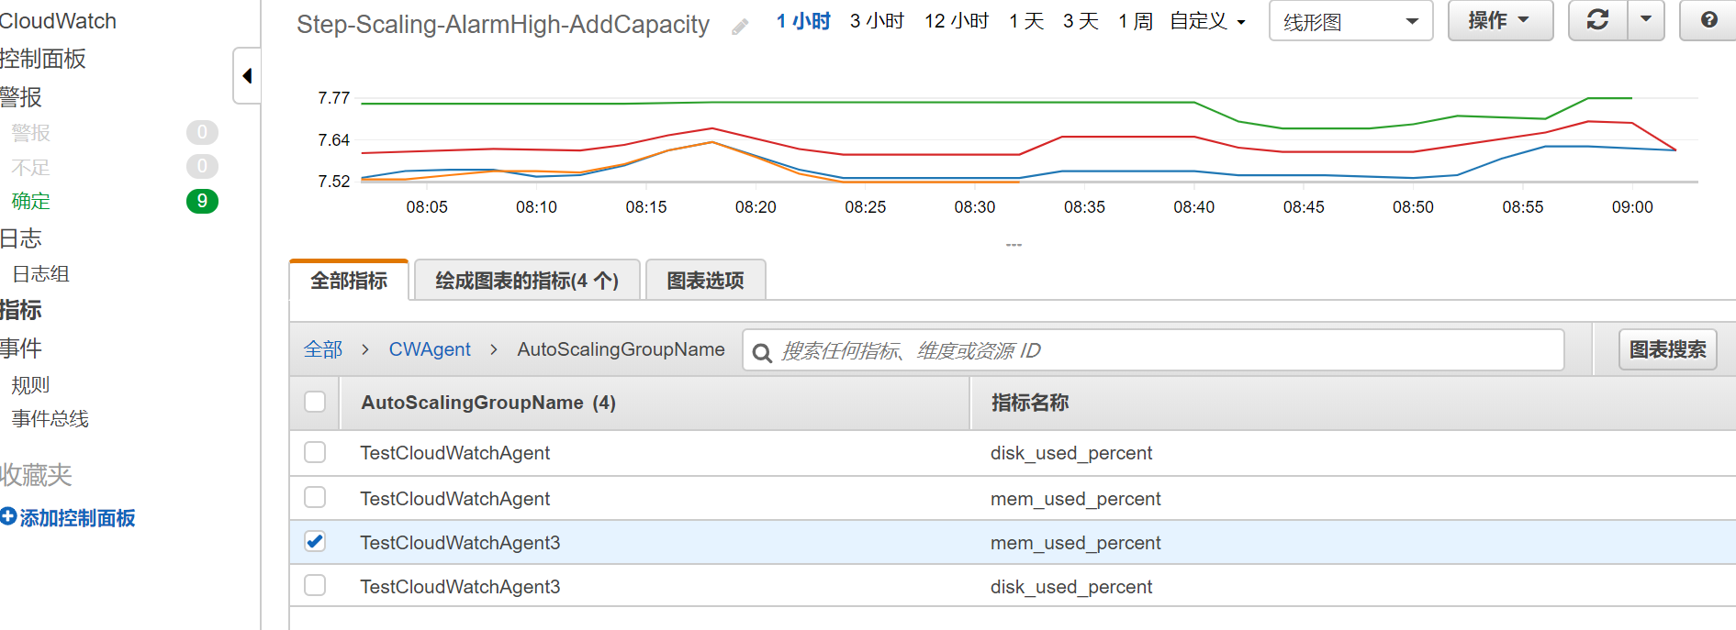The height and width of the screenshot is (630, 1736).
Task: Click the 添加控制面板 link
Action: [77, 518]
